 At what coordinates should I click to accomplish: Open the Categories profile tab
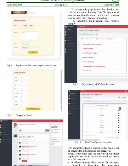click(x=111, y=39)
